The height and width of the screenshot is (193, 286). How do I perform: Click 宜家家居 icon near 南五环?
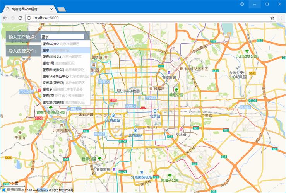pos(114,169)
